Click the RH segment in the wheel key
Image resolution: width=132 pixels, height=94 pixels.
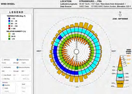coord(120,70)
